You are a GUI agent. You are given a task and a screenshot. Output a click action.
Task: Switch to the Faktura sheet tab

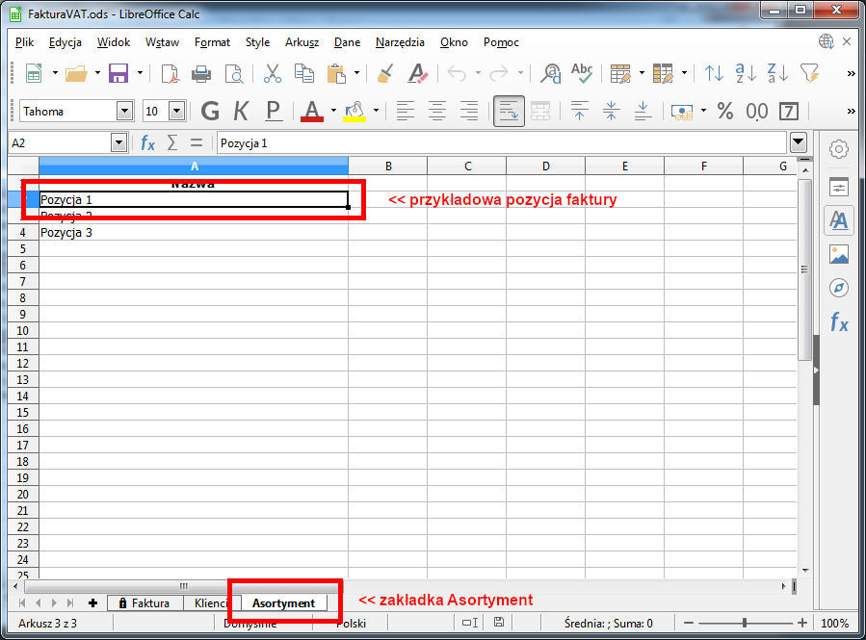(x=144, y=603)
